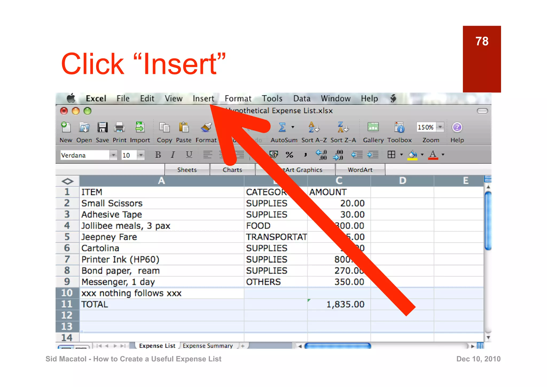Open the Data menu
The image size is (547, 387).
pyautogui.click(x=302, y=98)
